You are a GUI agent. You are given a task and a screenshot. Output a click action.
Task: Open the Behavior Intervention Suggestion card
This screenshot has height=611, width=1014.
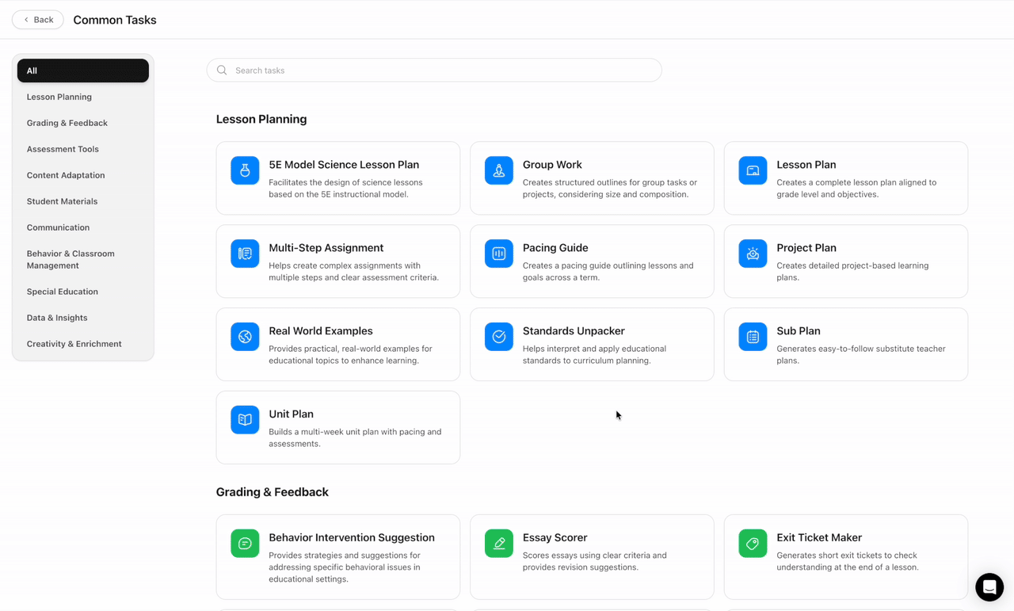337,556
